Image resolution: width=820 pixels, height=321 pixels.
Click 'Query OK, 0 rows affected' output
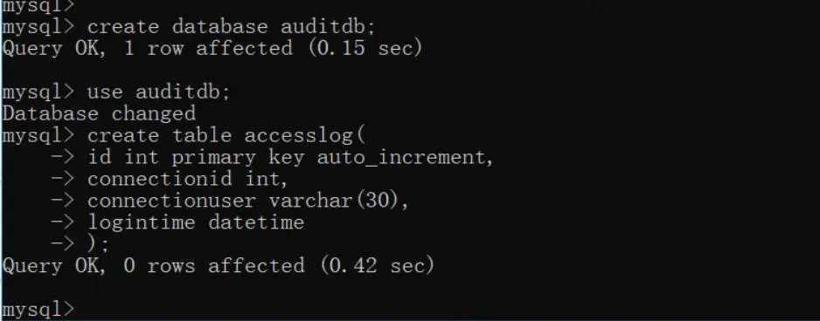(153, 266)
